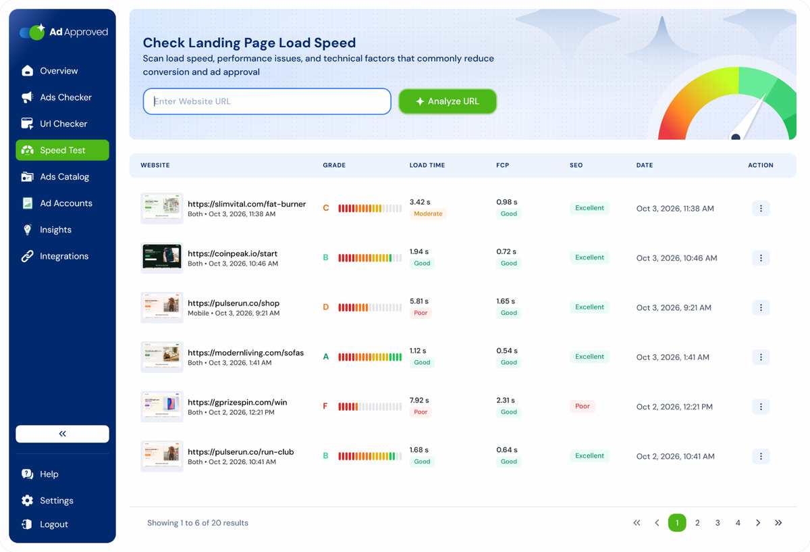Select page 4 in pagination

click(x=738, y=523)
